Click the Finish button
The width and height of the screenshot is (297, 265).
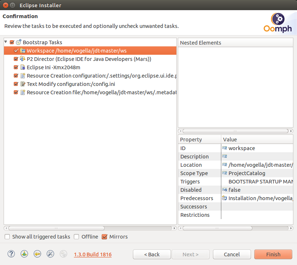[x=273, y=254]
